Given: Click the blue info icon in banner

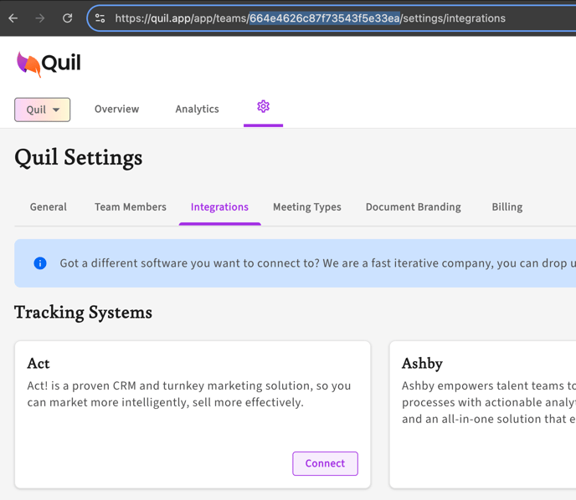Looking at the screenshot, I should tap(40, 263).
